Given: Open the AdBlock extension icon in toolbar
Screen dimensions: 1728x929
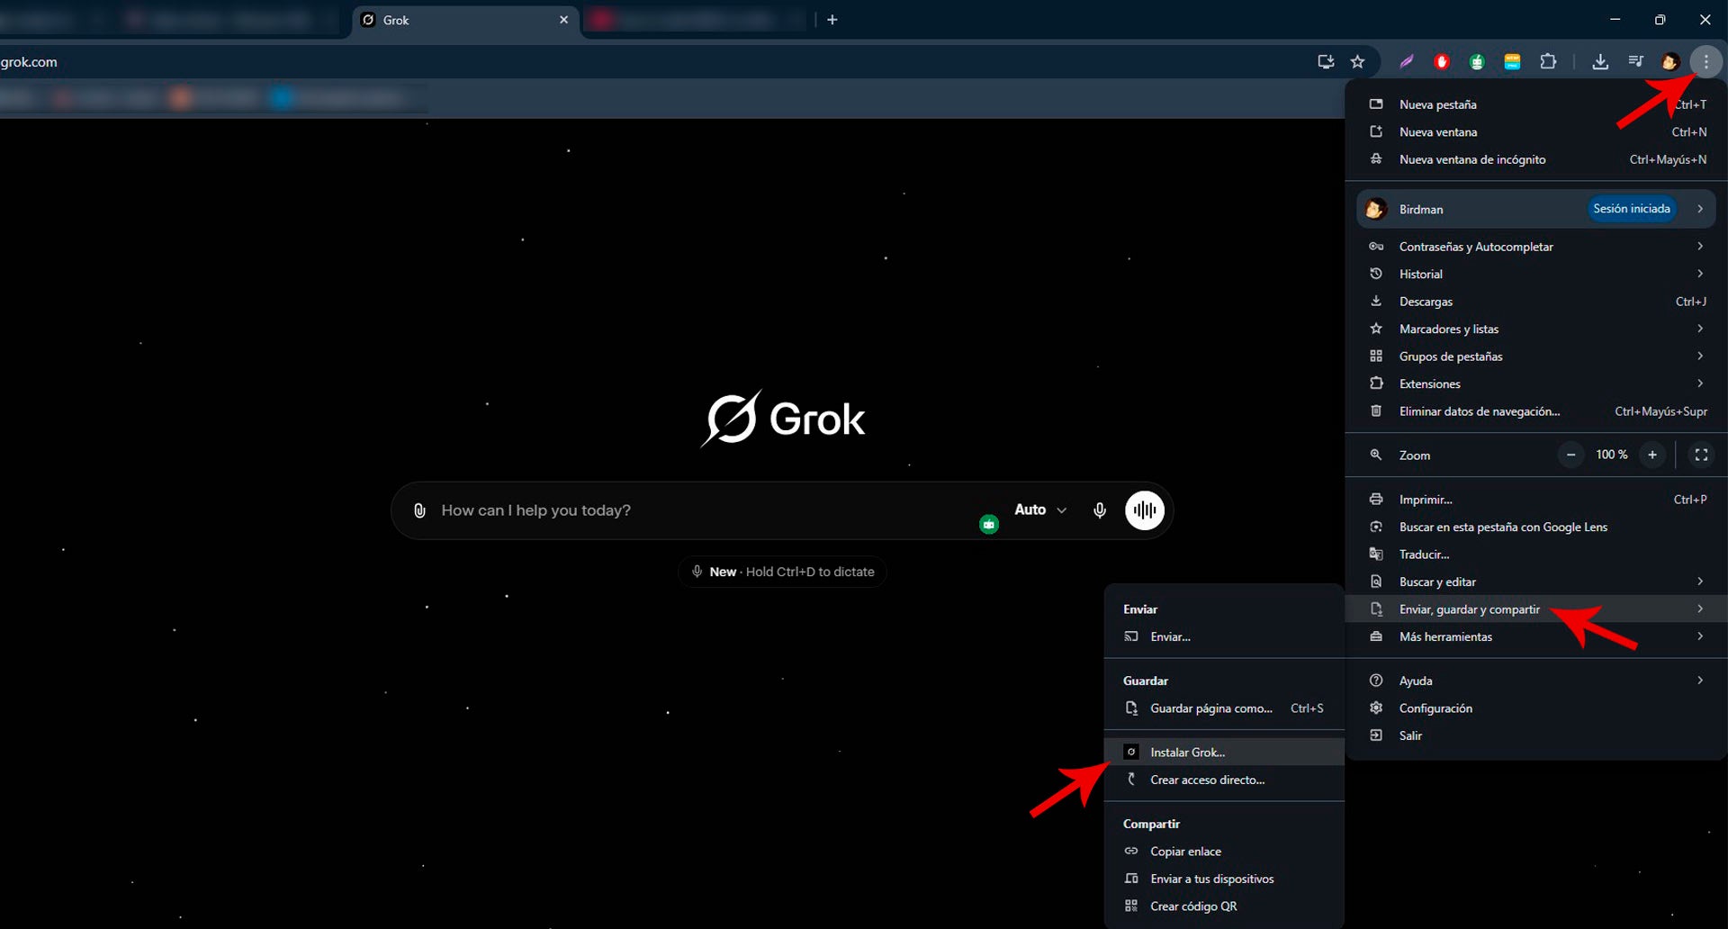Looking at the screenshot, I should (x=1441, y=61).
